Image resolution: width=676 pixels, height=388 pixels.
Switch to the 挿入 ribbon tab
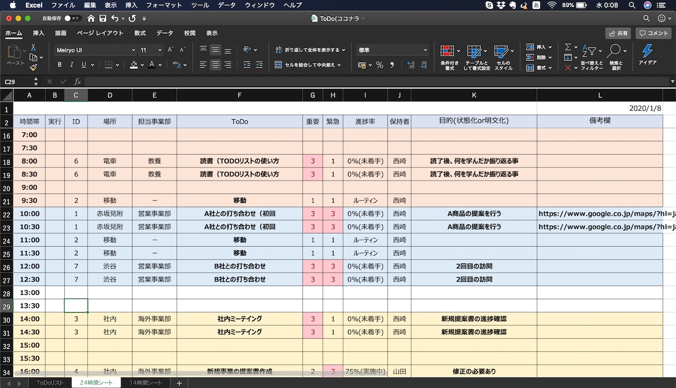[38, 33]
